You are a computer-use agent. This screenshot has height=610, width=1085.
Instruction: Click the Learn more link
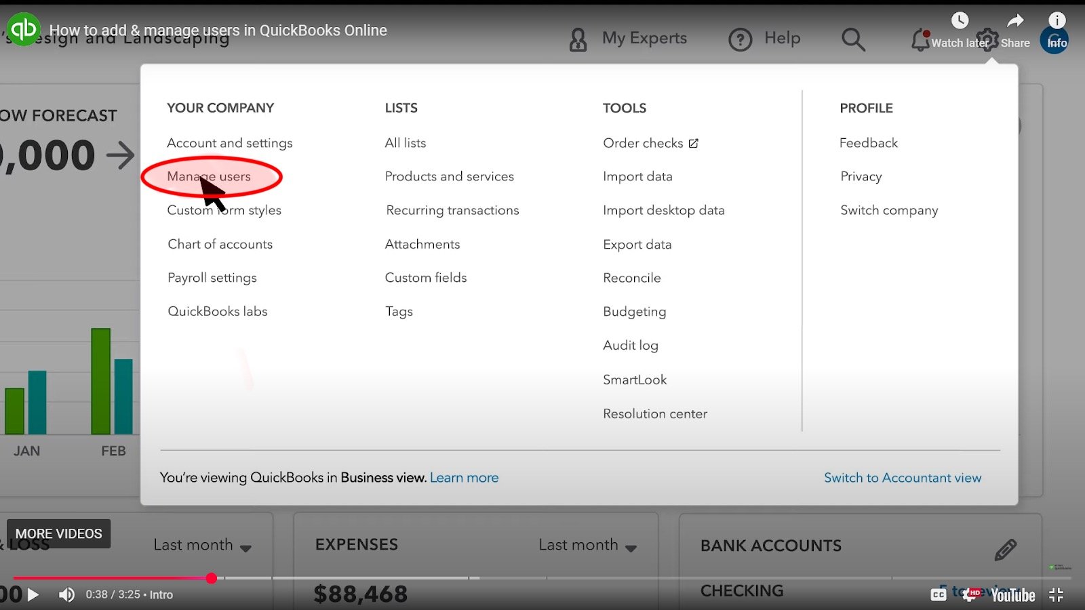pyautogui.click(x=464, y=478)
